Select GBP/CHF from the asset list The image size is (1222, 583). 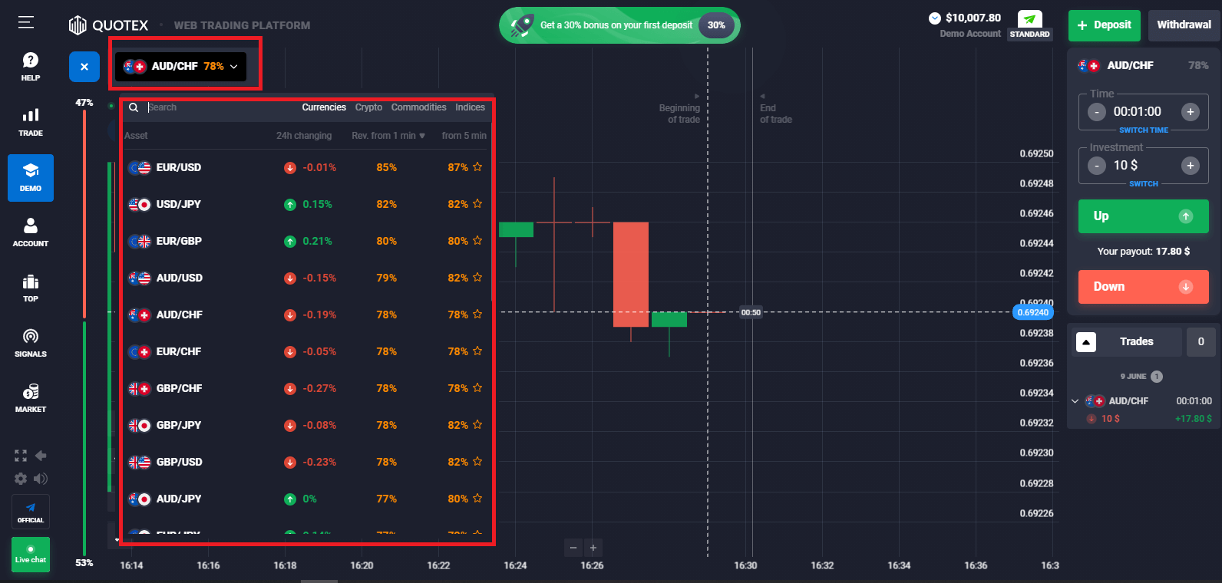pos(305,388)
